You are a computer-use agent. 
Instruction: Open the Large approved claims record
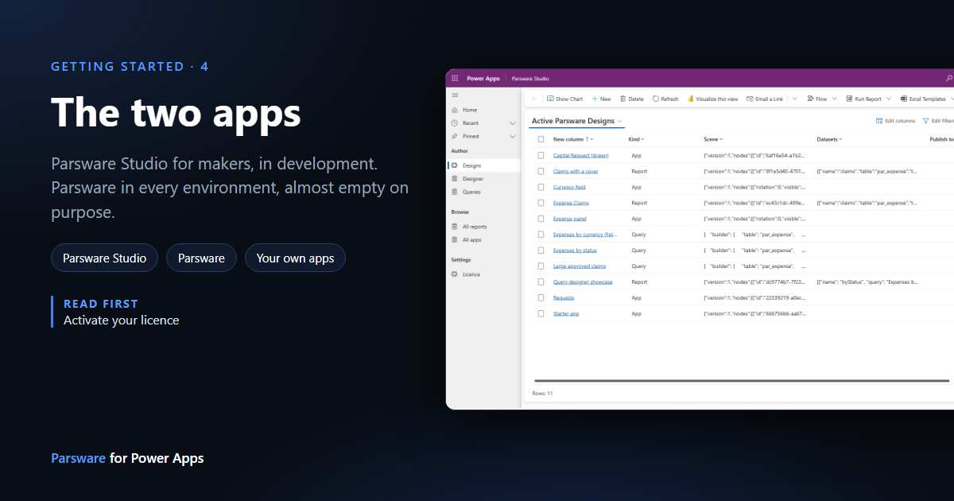click(580, 266)
